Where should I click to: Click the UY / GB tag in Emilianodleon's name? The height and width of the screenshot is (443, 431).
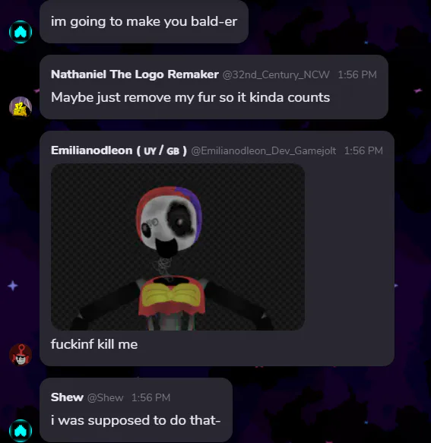(162, 150)
